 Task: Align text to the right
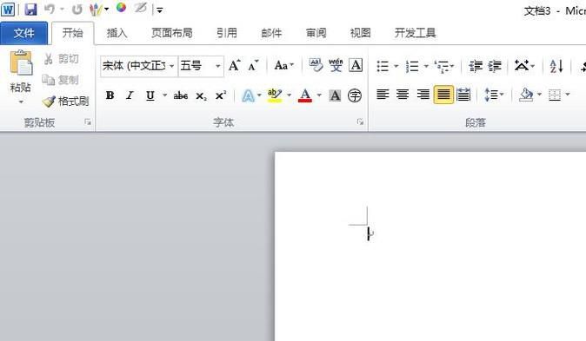(423, 95)
